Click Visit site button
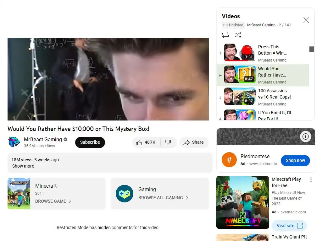 289,226
